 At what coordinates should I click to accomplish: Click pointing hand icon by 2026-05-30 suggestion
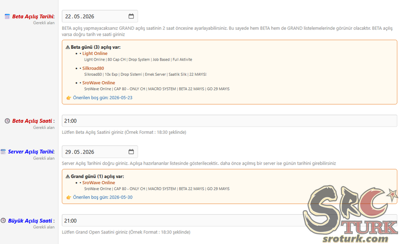pos(69,197)
